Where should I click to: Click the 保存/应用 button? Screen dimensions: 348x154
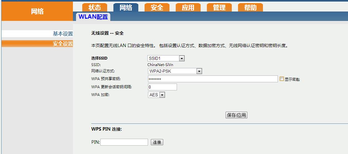pos(236,115)
